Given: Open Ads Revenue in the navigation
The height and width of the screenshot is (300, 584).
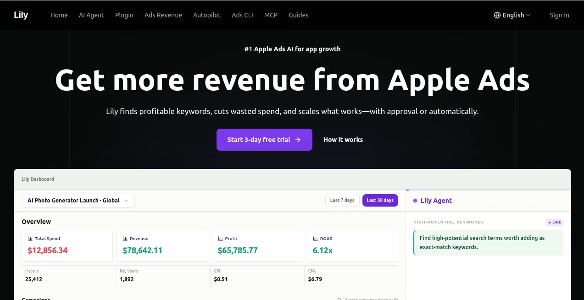Looking at the screenshot, I should coord(163,15).
